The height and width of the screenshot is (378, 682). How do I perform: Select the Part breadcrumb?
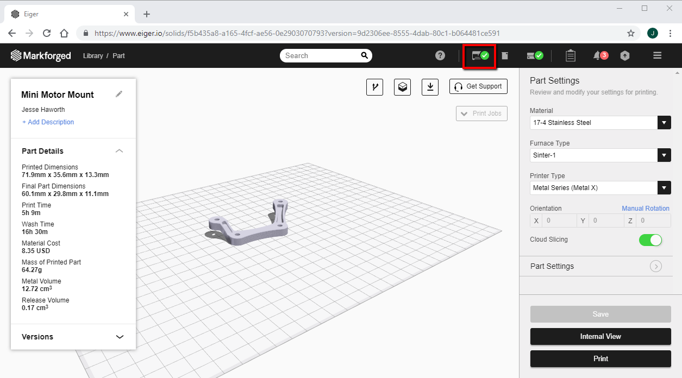118,56
